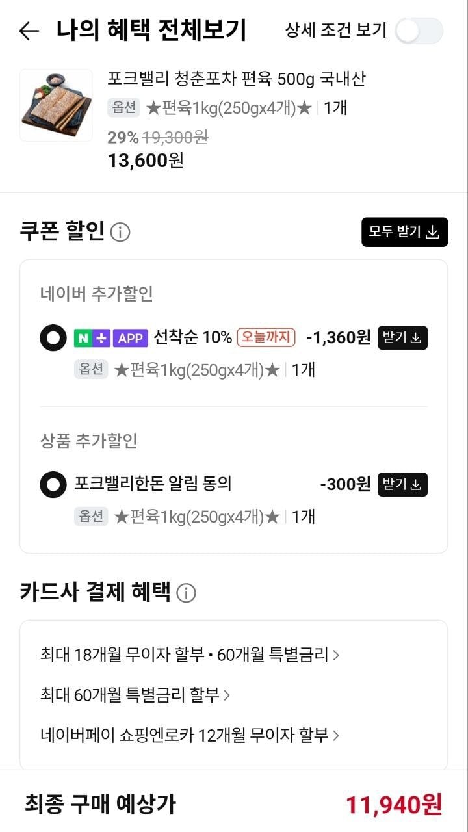Image resolution: width=468 pixels, height=832 pixels.
Task: Open the pork product thumbnail image
Action: [x=56, y=105]
